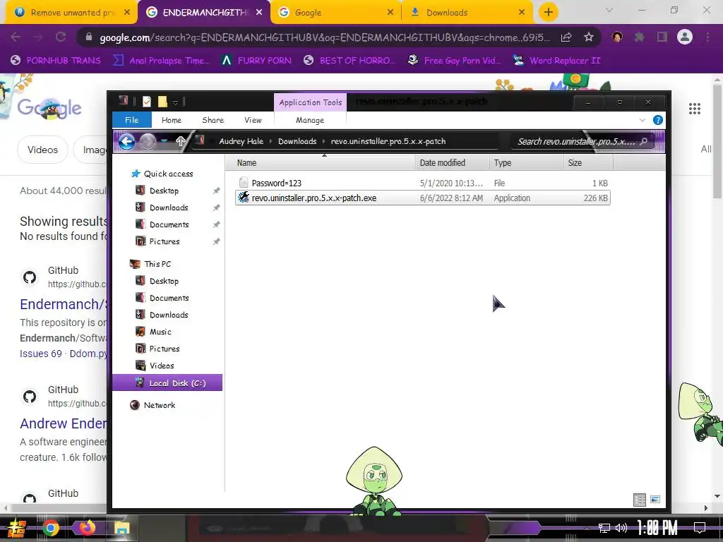Click the share icon in Chrome address bar
Image resolution: width=723 pixels, height=542 pixels.
click(x=566, y=37)
